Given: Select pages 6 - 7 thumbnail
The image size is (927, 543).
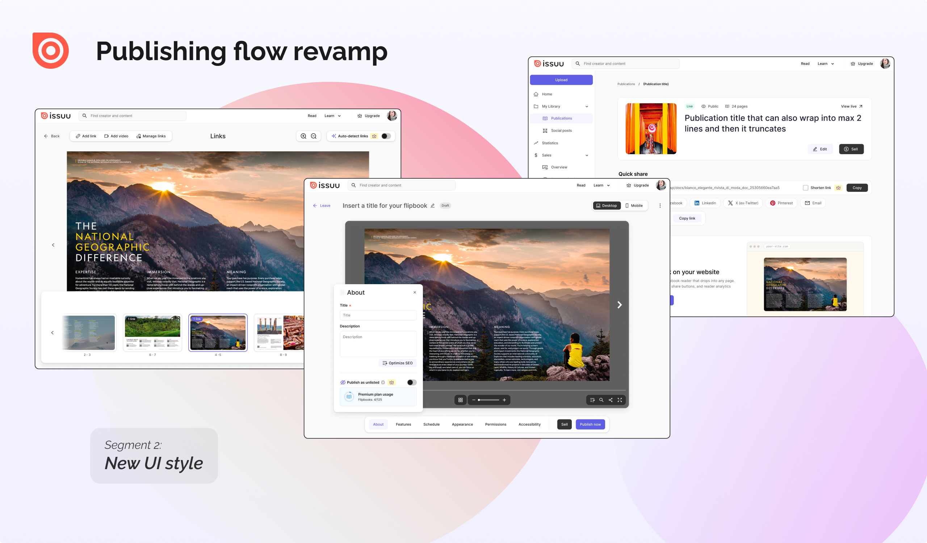Looking at the screenshot, I should [x=153, y=333].
